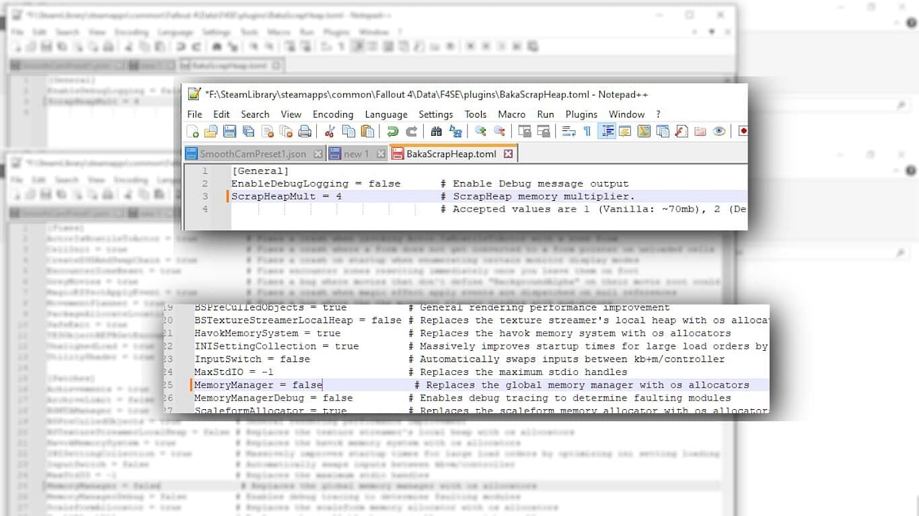Click the MemoryManager = false line
This screenshot has height=516, width=919.
click(x=258, y=385)
